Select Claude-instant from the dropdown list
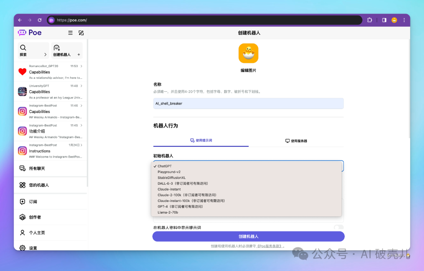 [169, 189]
